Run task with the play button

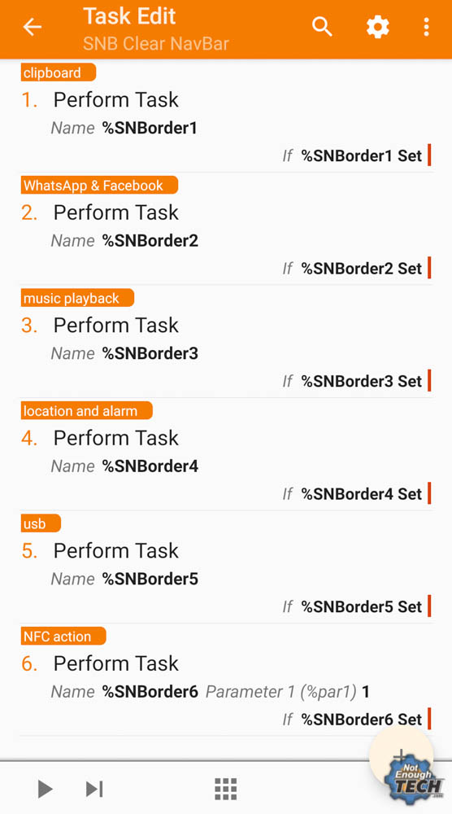[45, 789]
